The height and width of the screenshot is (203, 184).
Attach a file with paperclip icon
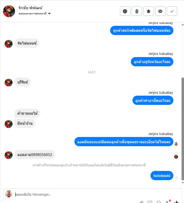pos(141,202)
